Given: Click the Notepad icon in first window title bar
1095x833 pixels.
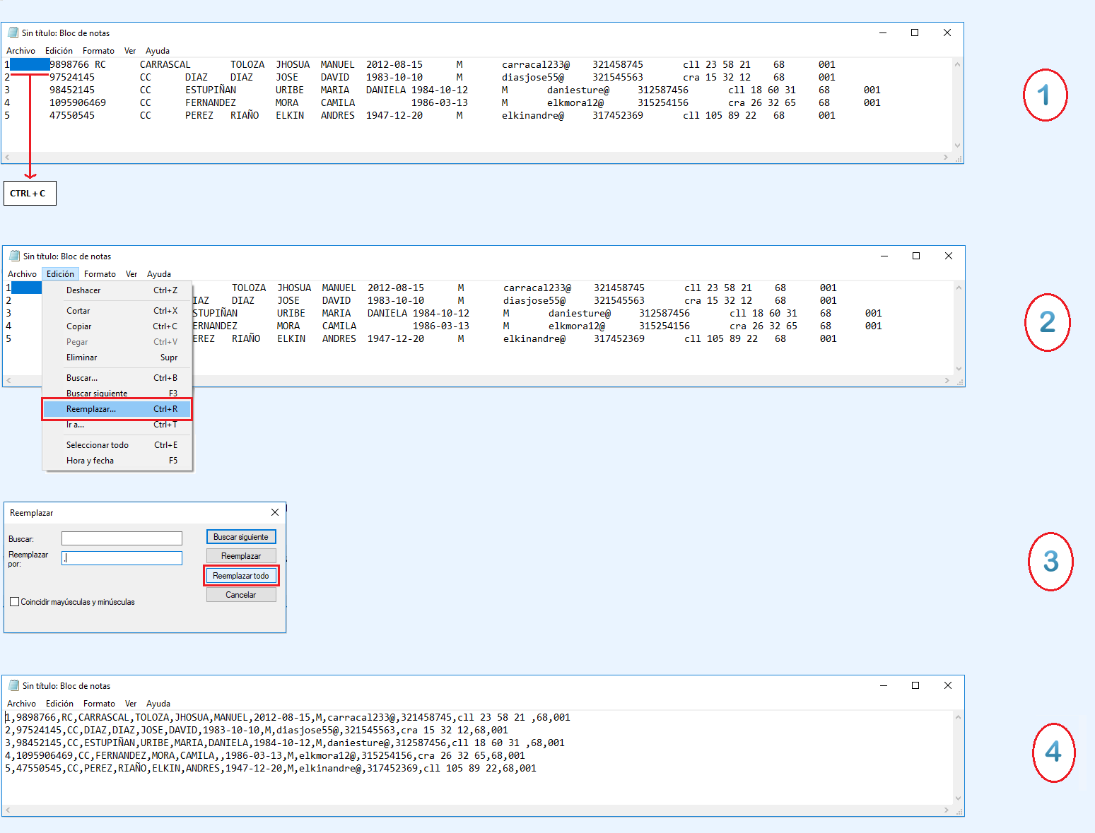Looking at the screenshot, I should coord(13,33).
